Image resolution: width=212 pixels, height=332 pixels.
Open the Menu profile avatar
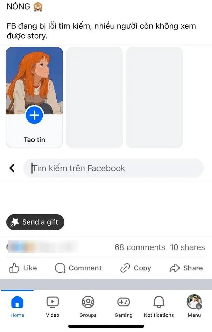194,303
